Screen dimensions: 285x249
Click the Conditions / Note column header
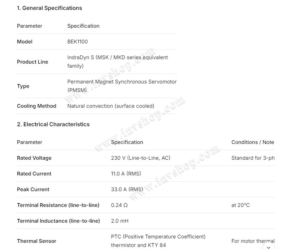pyautogui.click(x=252, y=142)
